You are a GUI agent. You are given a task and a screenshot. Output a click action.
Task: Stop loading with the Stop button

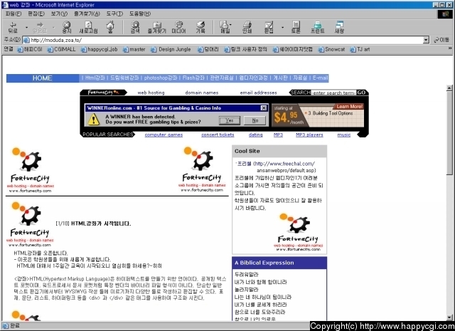coord(66,27)
